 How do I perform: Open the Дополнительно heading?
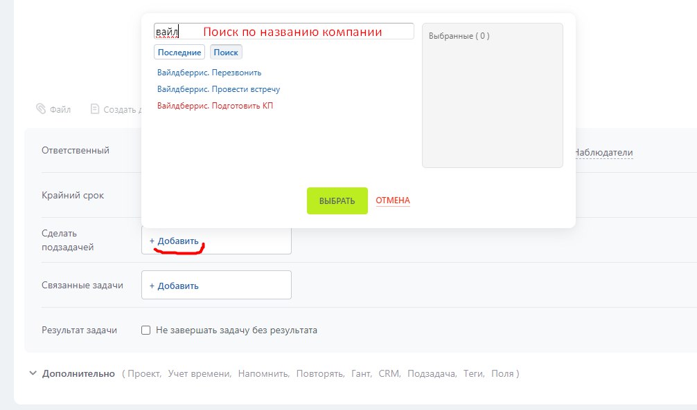(78, 373)
